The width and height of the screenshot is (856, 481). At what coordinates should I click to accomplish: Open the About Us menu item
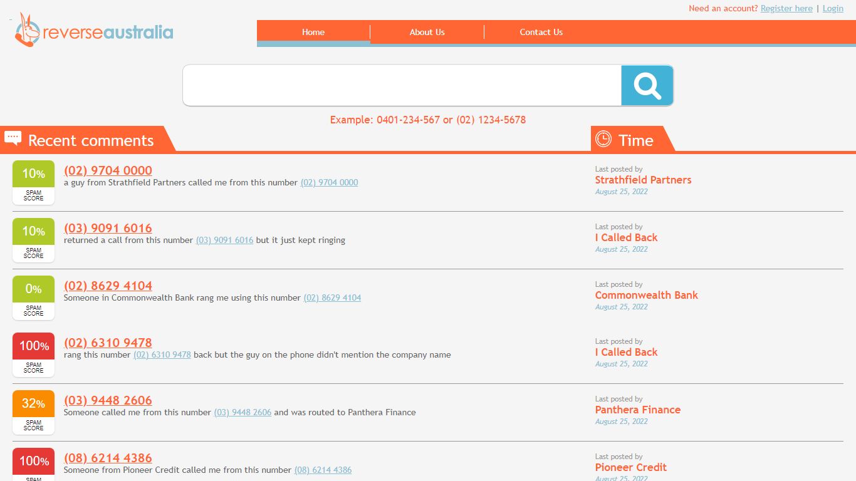(x=427, y=32)
